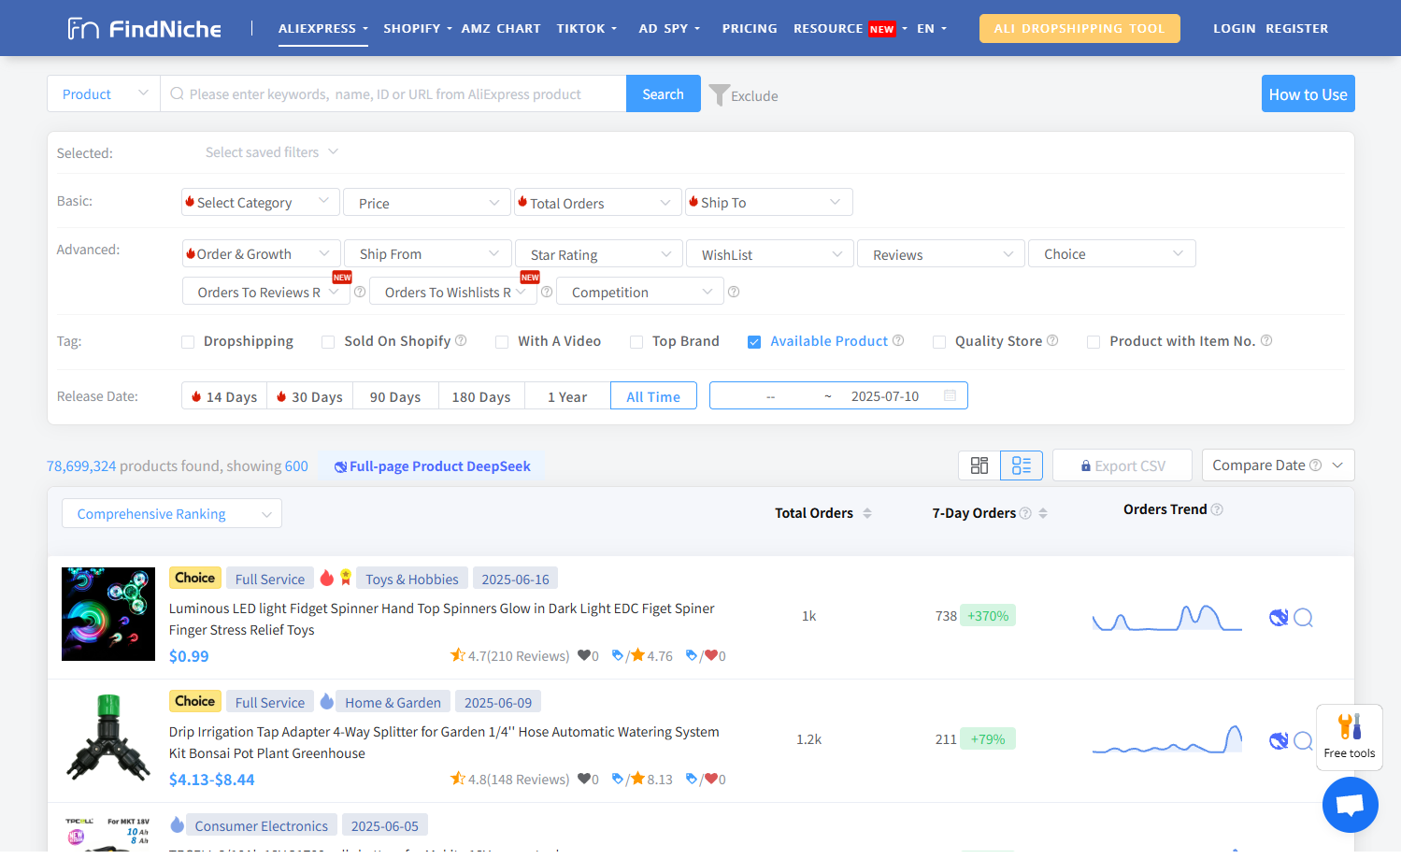Check the With A Video checkbox

502,342
